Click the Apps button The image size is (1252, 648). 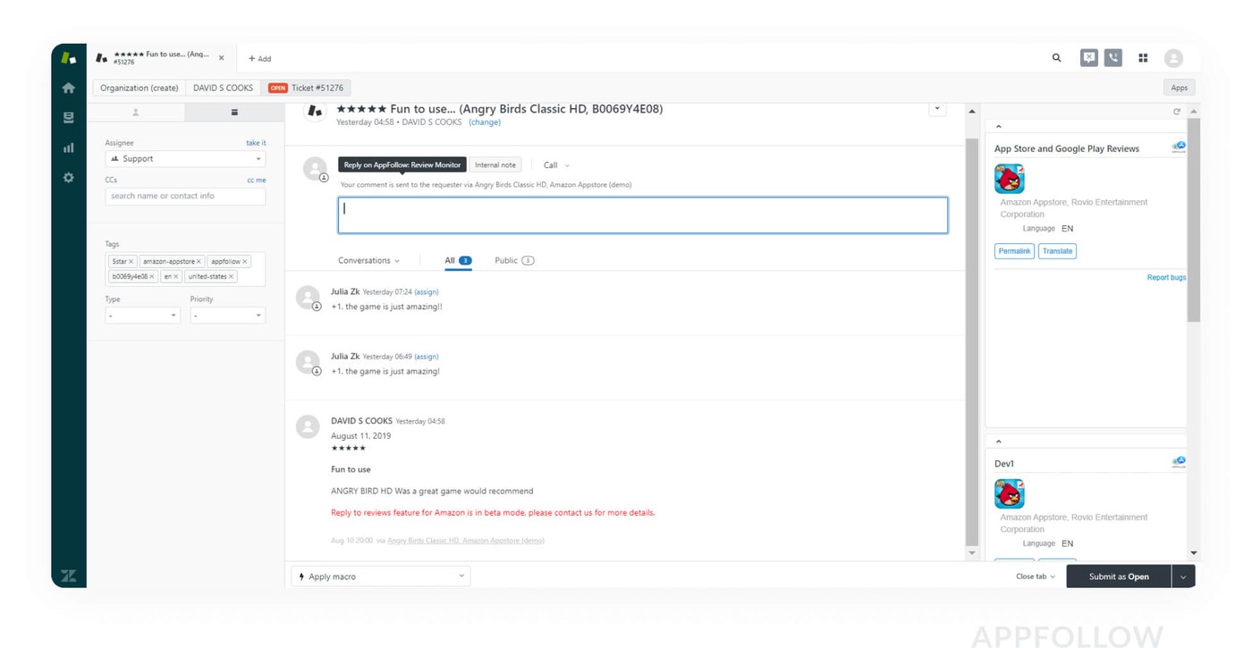click(x=1180, y=88)
